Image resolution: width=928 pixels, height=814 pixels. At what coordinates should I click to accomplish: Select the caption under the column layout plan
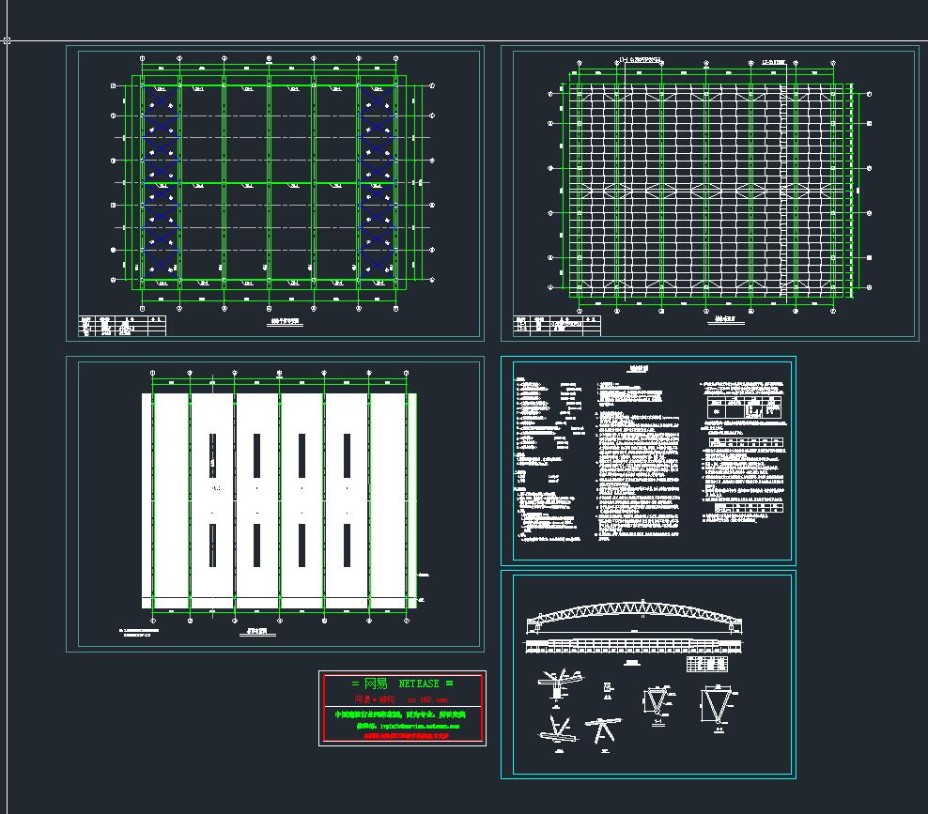coord(286,322)
